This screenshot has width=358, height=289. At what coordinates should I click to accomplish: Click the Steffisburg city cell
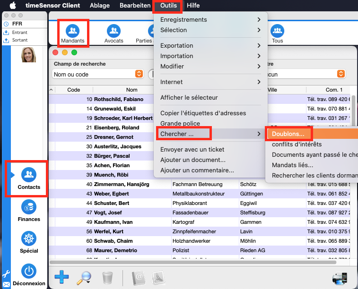point(253,212)
